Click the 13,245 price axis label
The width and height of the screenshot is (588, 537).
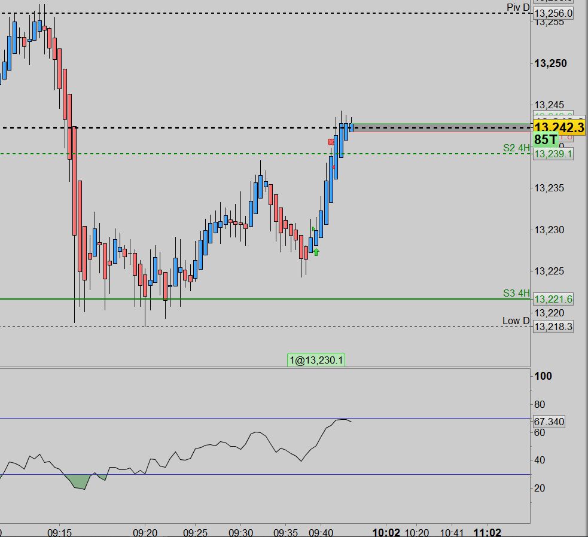(549, 105)
